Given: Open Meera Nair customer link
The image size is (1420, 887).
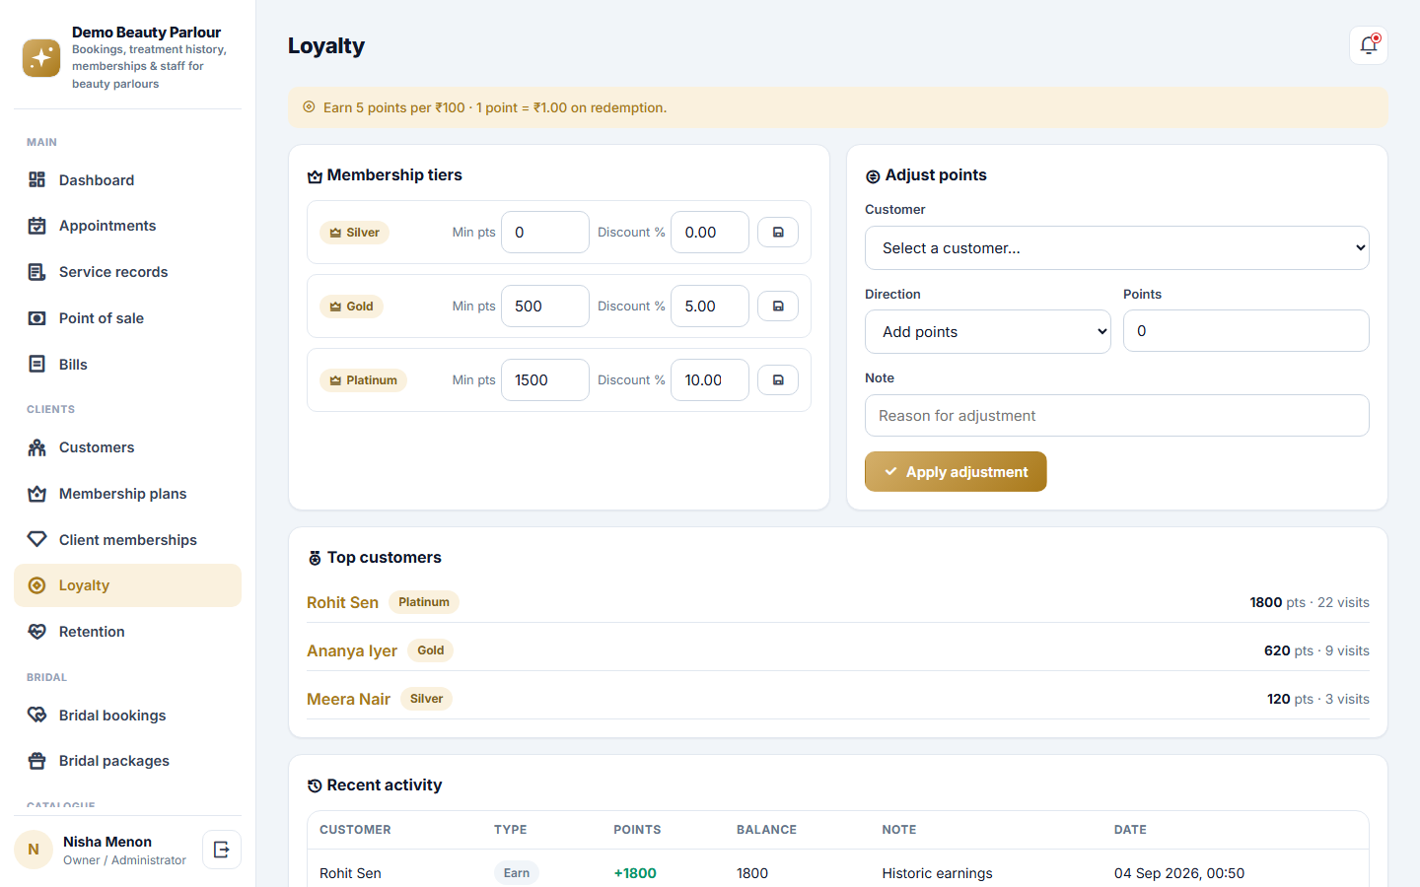Looking at the screenshot, I should pos(348,699).
